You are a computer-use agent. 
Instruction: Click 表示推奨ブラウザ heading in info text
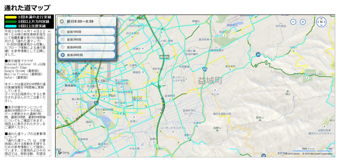pos(19,61)
